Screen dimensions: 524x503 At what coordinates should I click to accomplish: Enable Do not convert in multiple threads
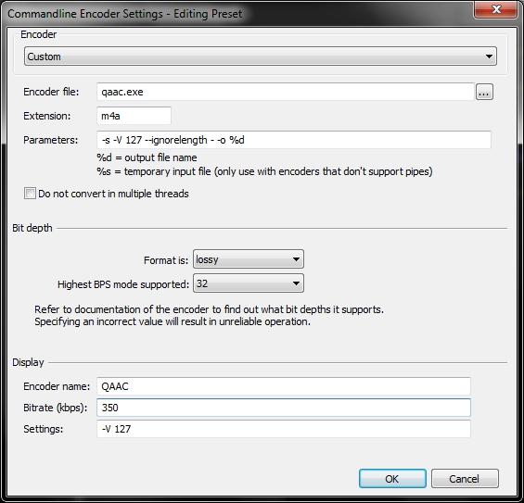(x=30, y=194)
